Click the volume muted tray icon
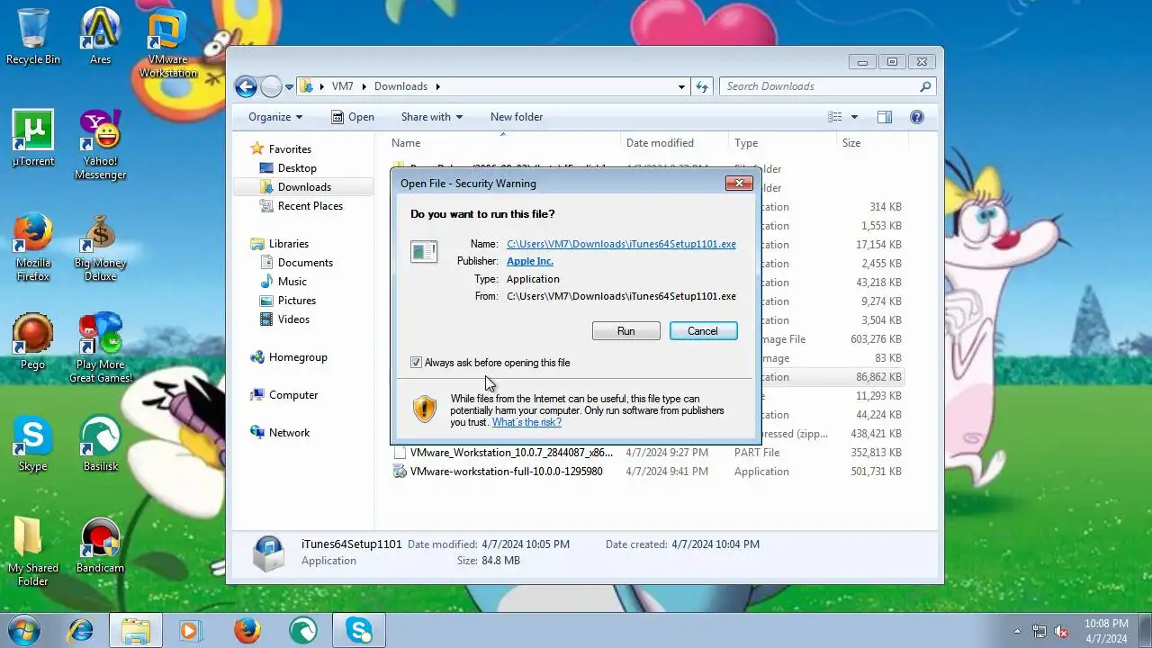This screenshot has height=648, width=1152. tap(1061, 632)
